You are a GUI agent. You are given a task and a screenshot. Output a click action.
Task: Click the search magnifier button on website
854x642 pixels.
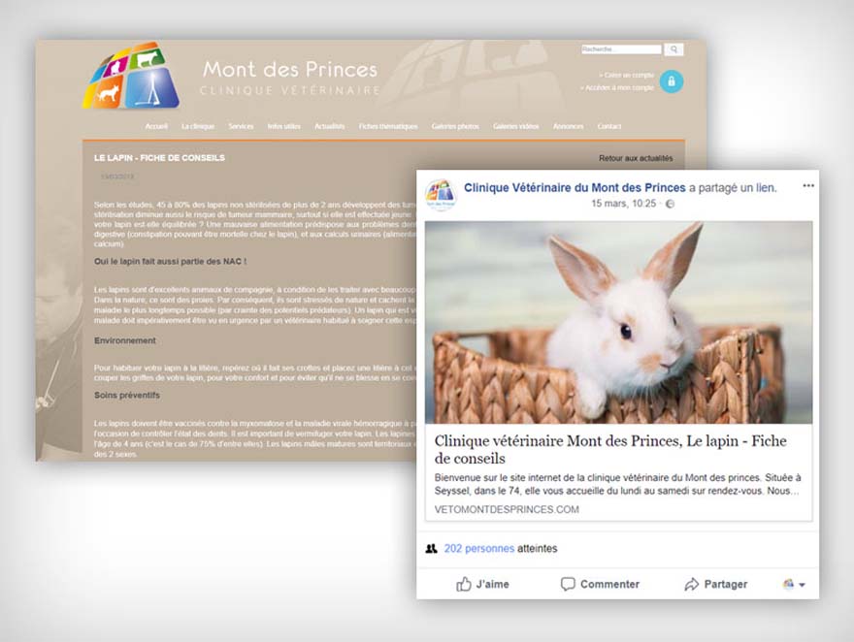pyautogui.click(x=673, y=49)
